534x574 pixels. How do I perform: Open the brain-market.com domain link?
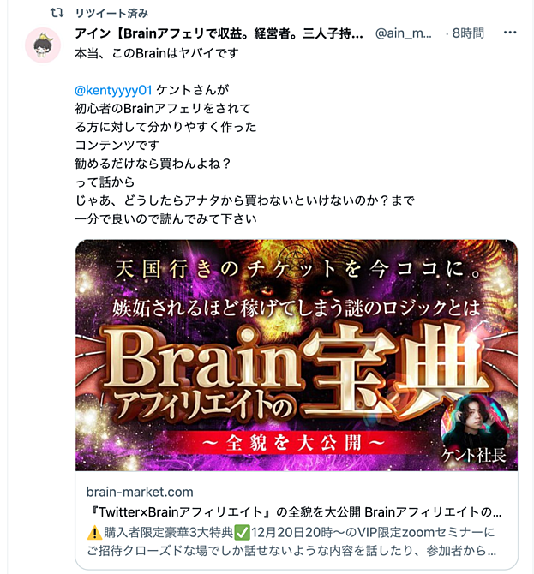pos(140,492)
